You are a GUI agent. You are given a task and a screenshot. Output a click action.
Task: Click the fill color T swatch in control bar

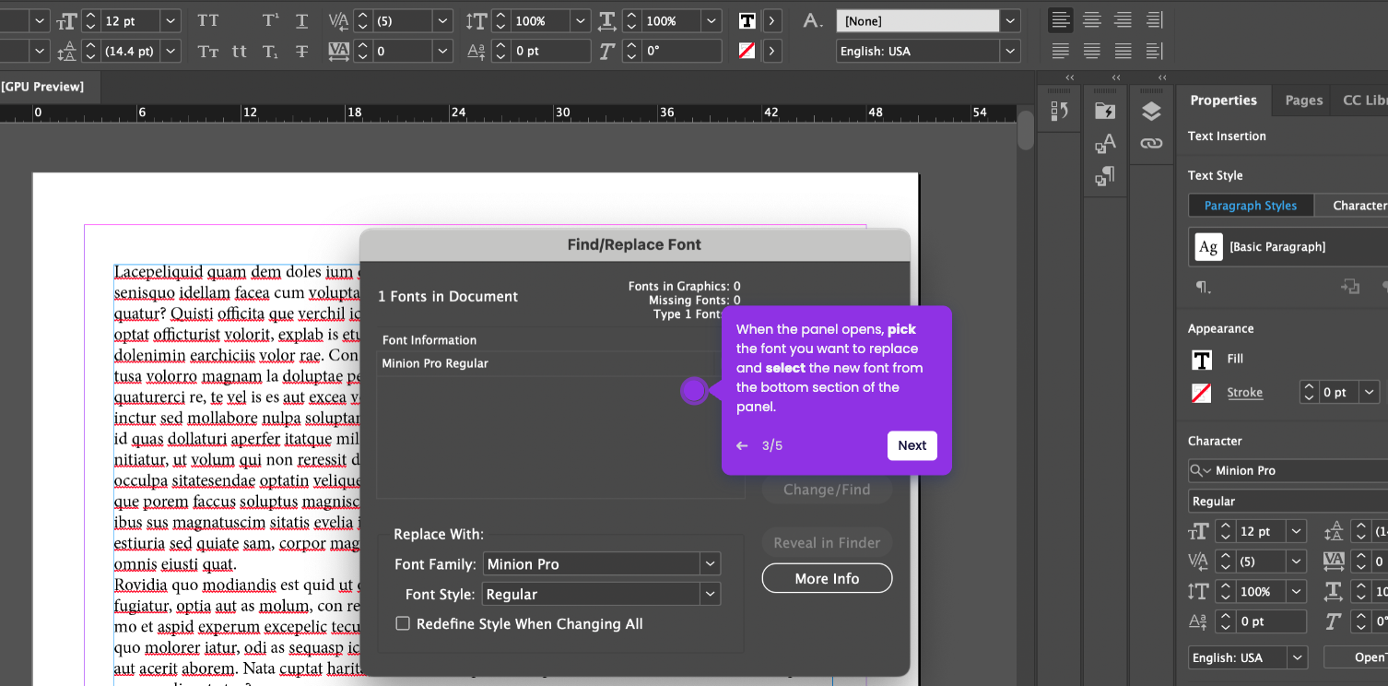[x=747, y=20]
